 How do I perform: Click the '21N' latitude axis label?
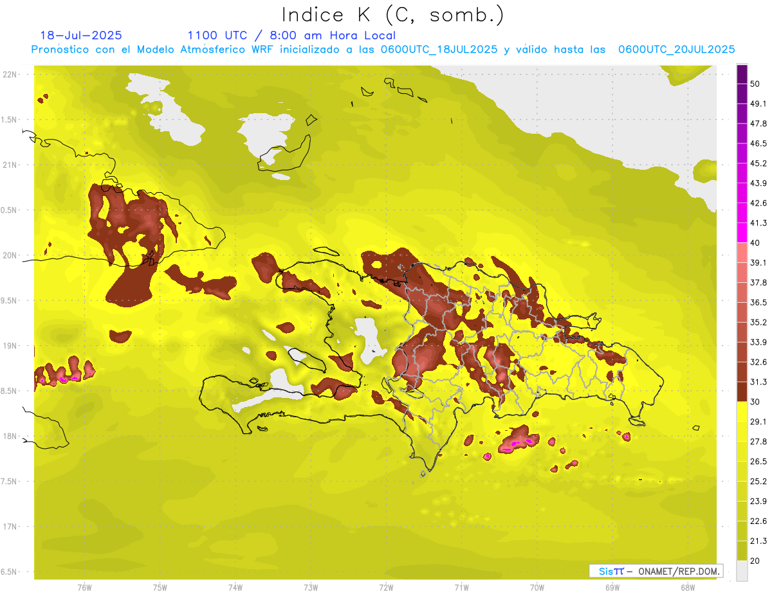(x=9, y=165)
